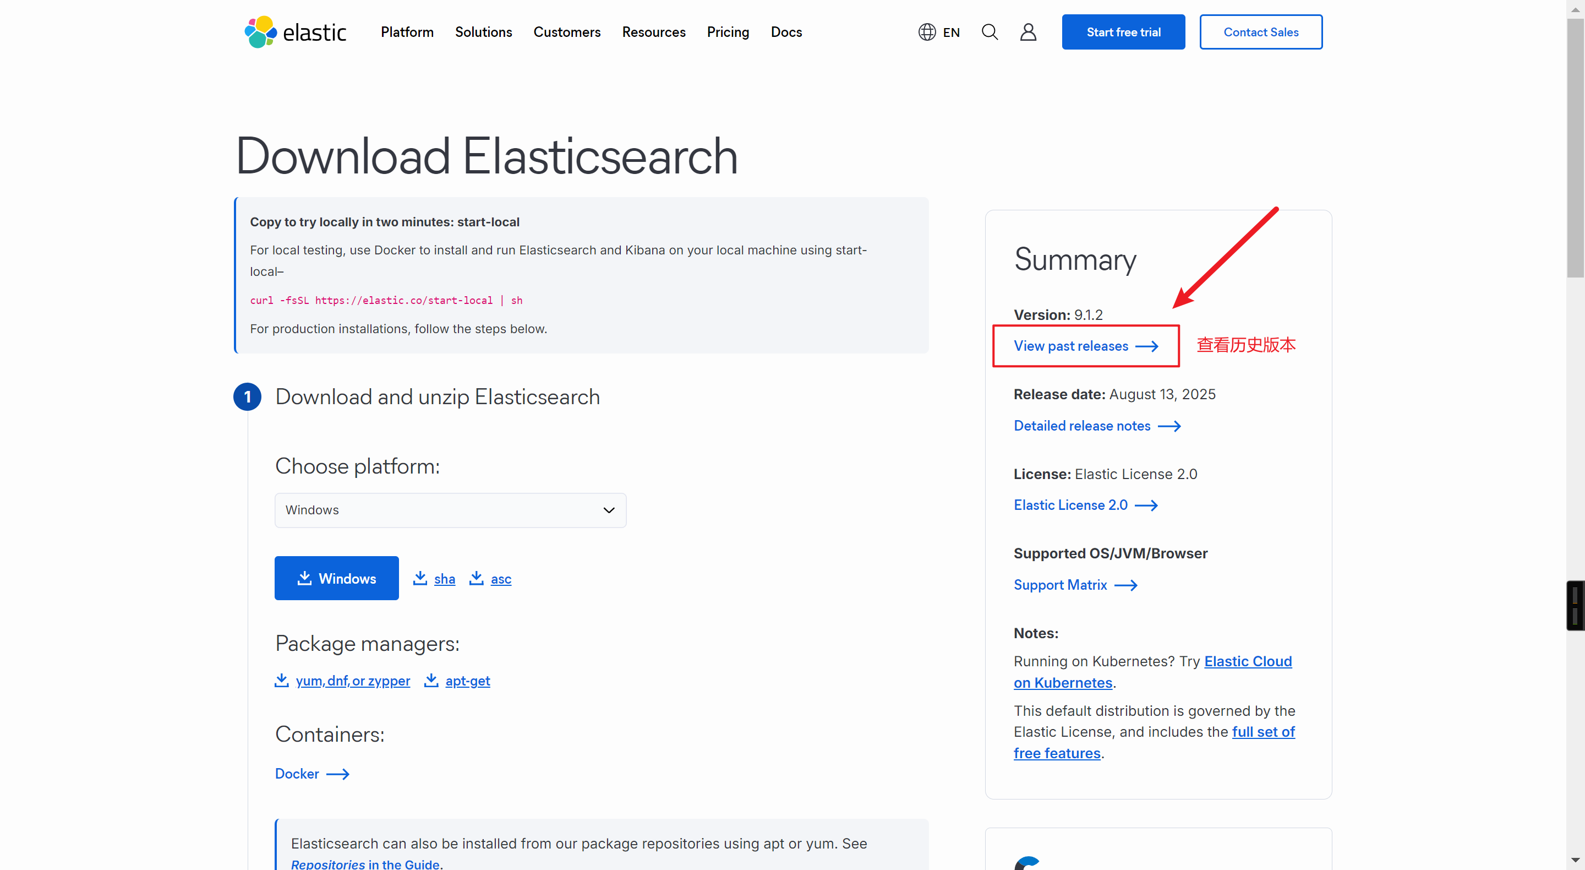The width and height of the screenshot is (1585, 870).
Task: Click the page scrollbar thumb
Action: click(x=1575, y=148)
